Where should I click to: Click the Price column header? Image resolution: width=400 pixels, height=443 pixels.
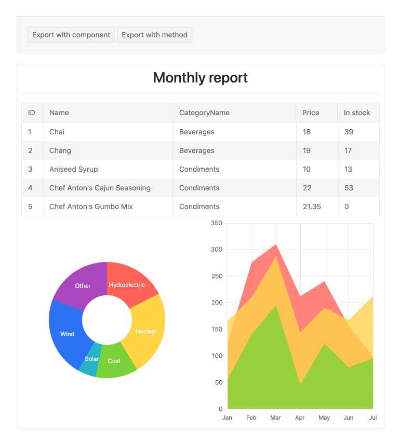tap(311, 113)
